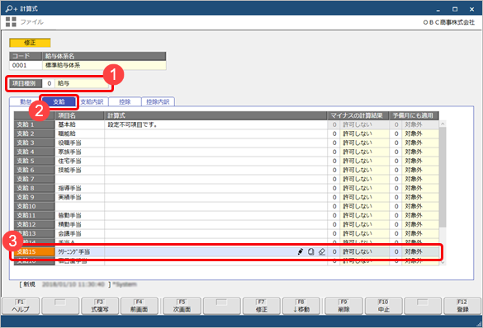The width and height of the screenshot is (483, 328).
Task: Click the search-plus icon in title bar
Action: [11, 8]
